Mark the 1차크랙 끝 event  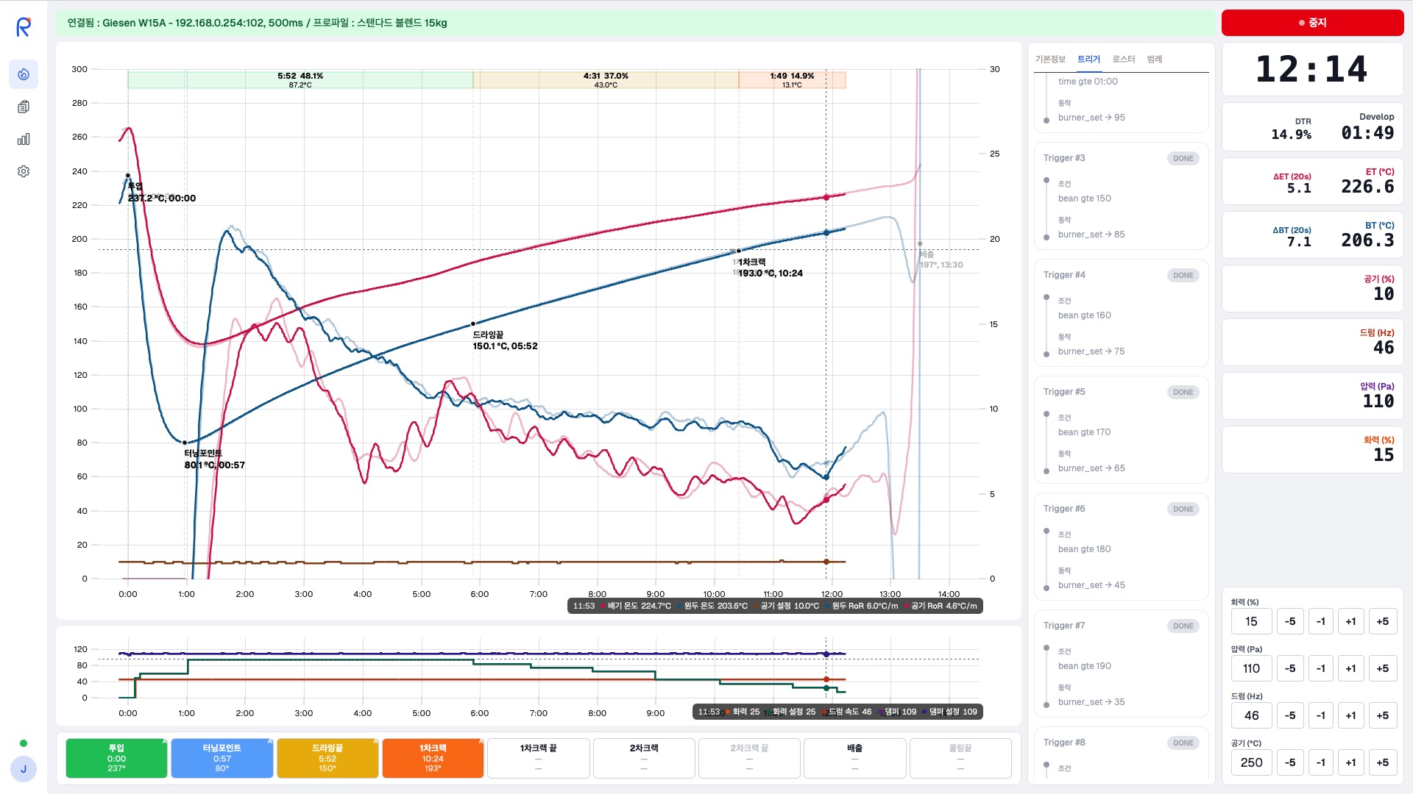click(x=538, y=758)
